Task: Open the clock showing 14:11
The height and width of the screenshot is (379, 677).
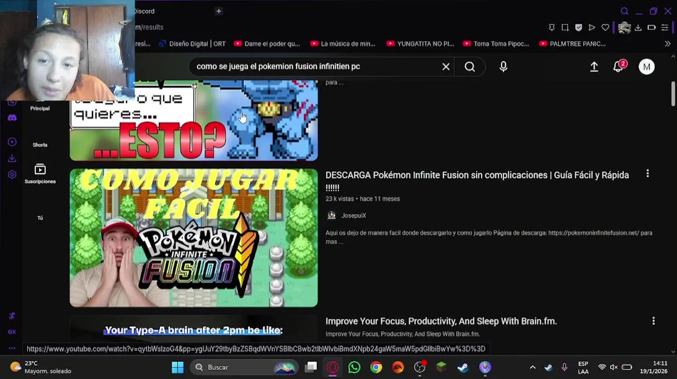Action: [x=654, y=367]
